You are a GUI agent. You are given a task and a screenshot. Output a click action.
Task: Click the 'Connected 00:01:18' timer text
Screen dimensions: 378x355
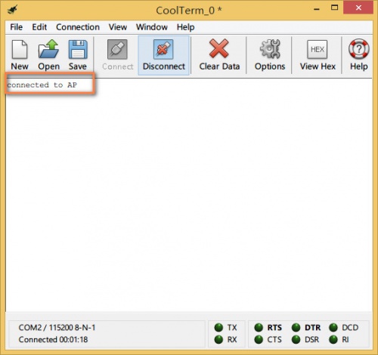pyautogui.click(x=53, y=339)
